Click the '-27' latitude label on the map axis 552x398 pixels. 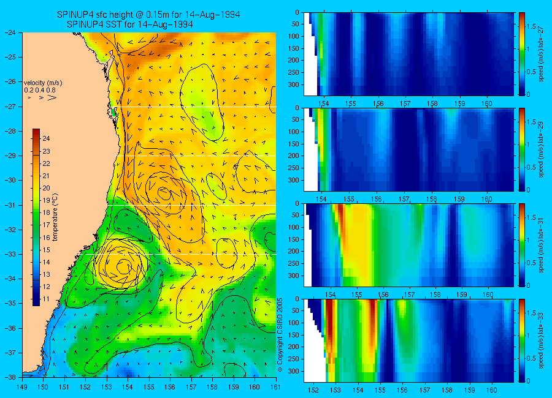pyautogui.click(x=10, y=106)
